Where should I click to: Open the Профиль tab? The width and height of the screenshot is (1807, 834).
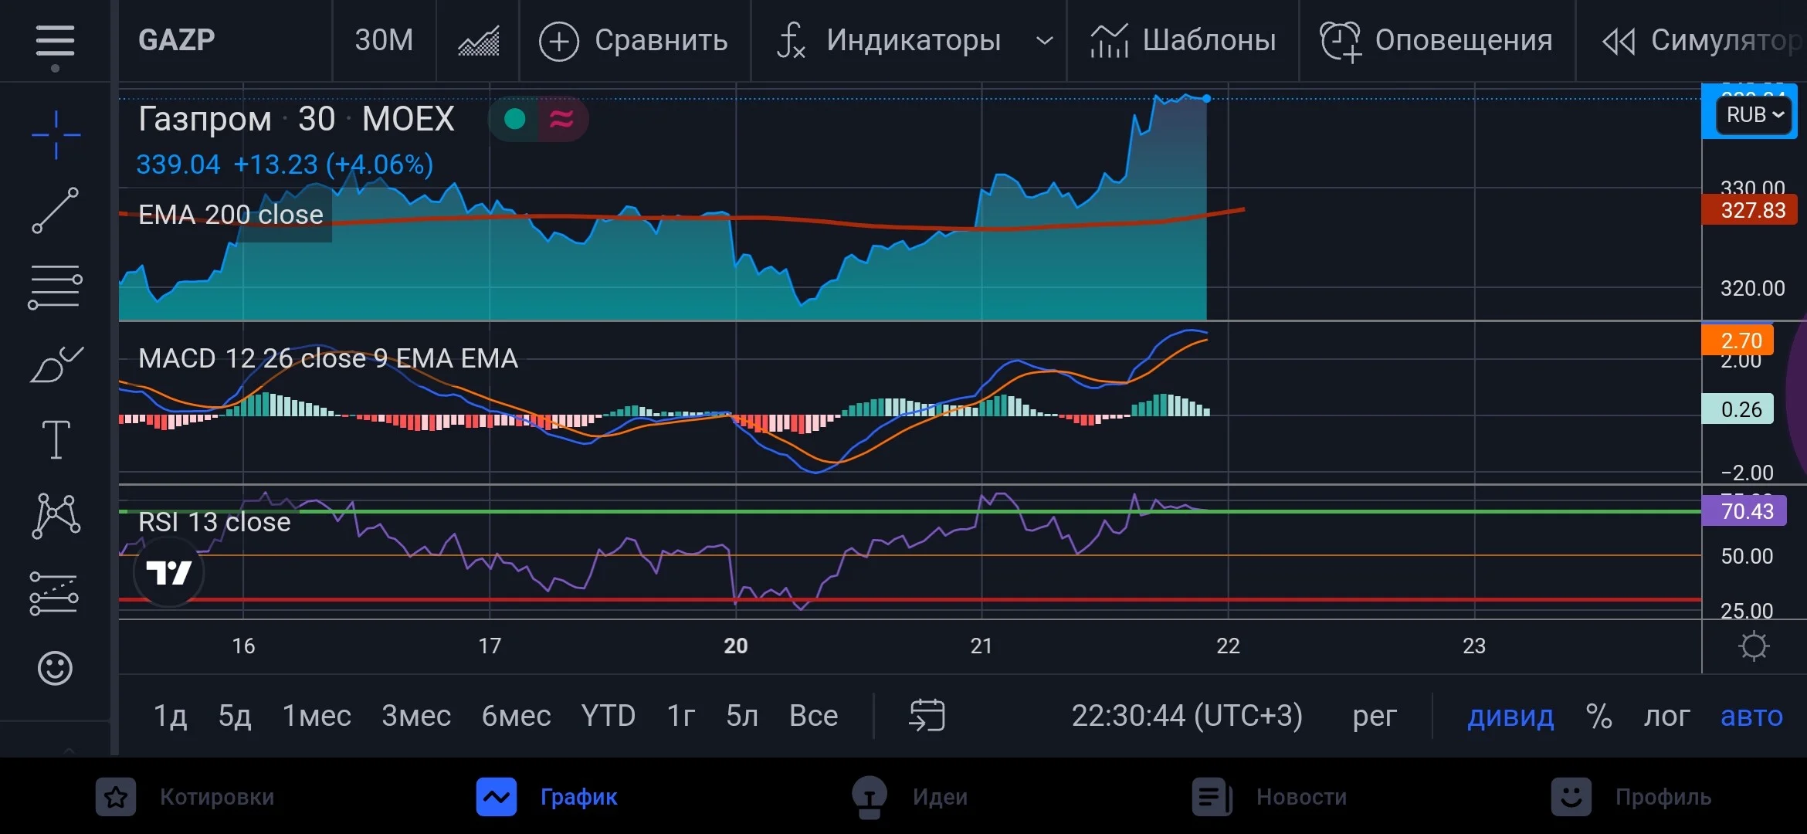(x=1631, y=797)
